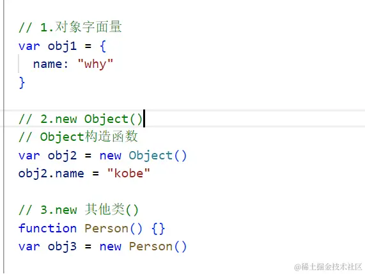Image resolution: width=365 pixels, height=274 pixels.
Task: Click the "why" string literal
Action: coord(95,64)
